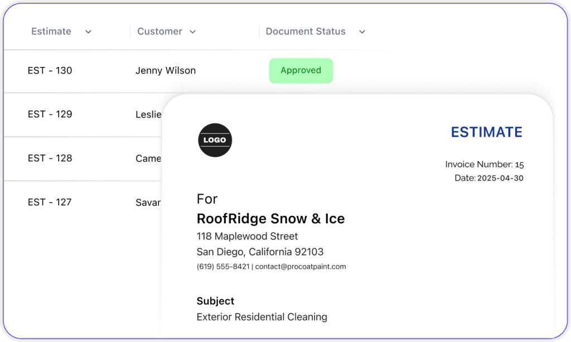Select the 118 Maplewood Street address line
Screen dimensions: 571x342
click(247, 236)
